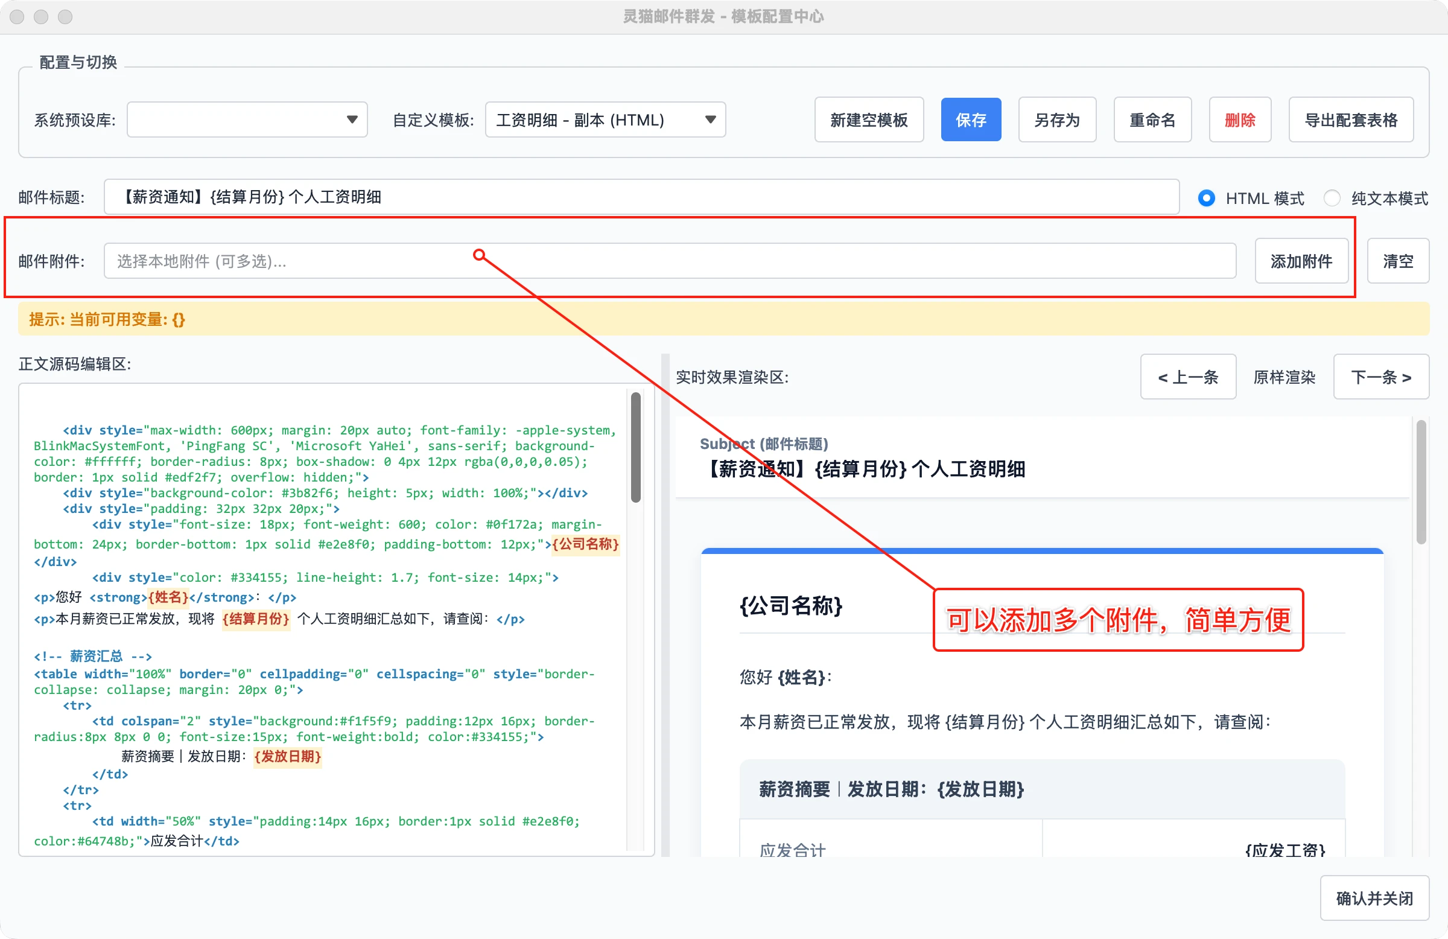The width and height of the screenshot is (1448, 939).
Task: Click the preview heading {公司名称}
Action: coord(790,605)
